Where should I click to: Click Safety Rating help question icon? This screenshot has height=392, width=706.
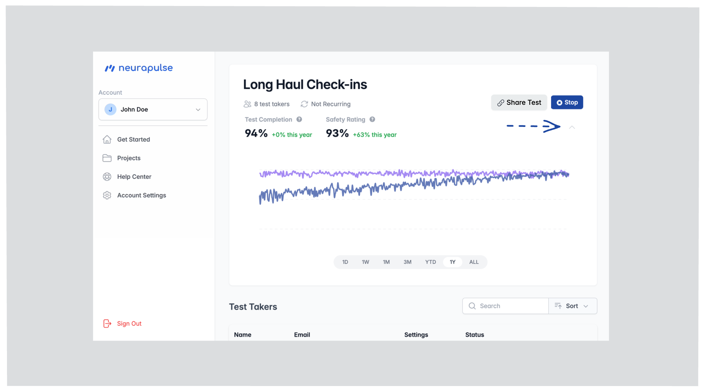click(x=372, y=119)
